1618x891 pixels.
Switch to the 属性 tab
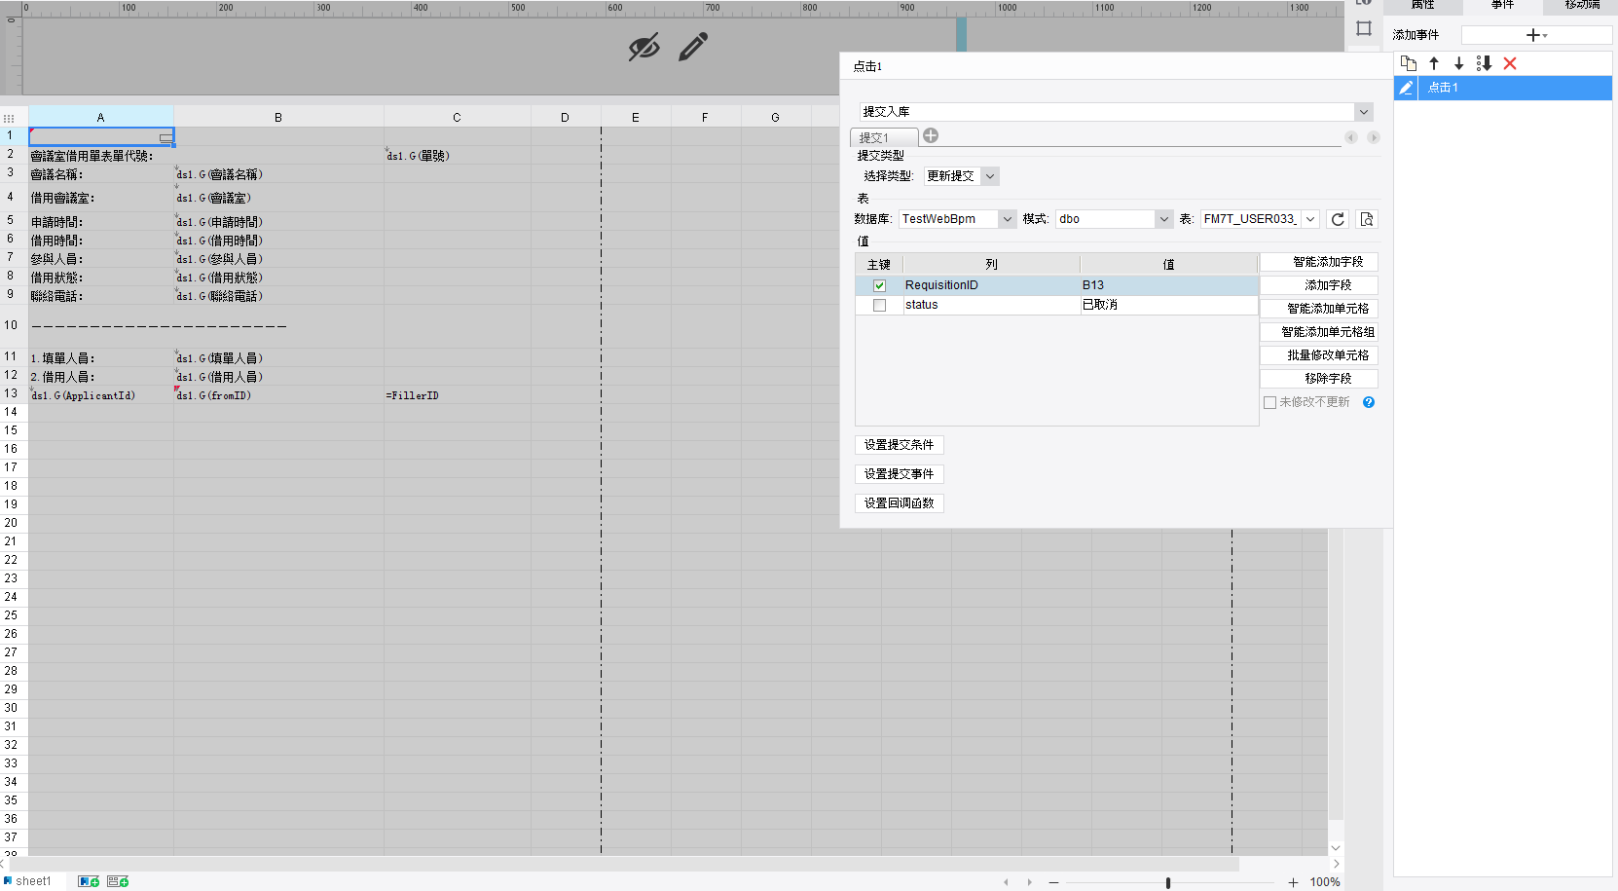[1422, 6]
